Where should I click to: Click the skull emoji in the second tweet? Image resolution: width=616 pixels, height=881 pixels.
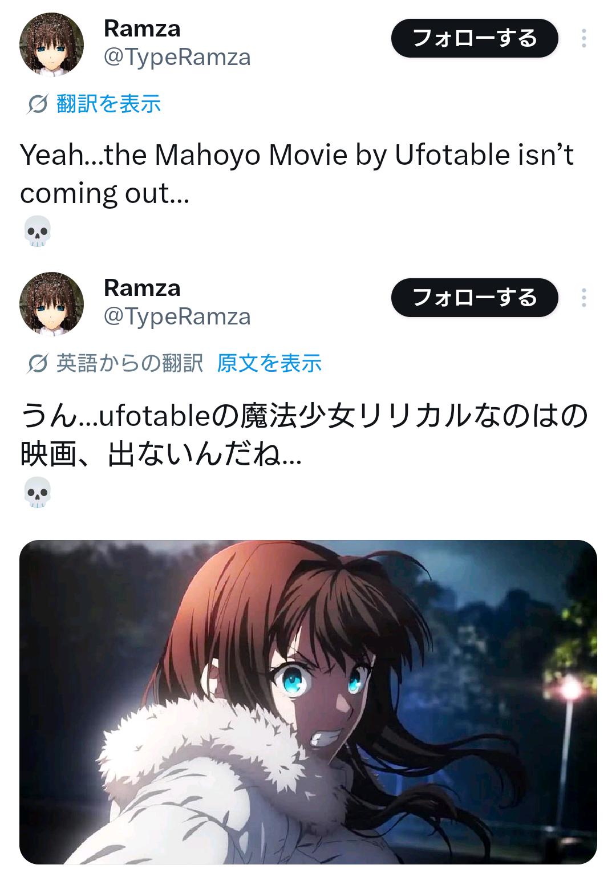click(x=38, y=493)
